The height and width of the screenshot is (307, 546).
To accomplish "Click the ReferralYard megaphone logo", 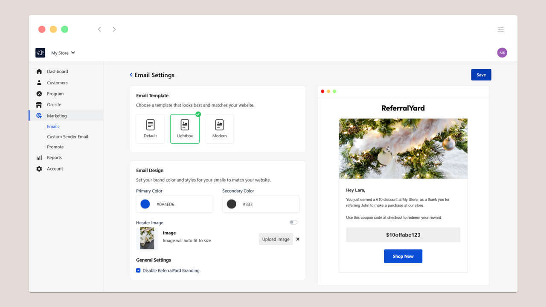I will point(40,52).
